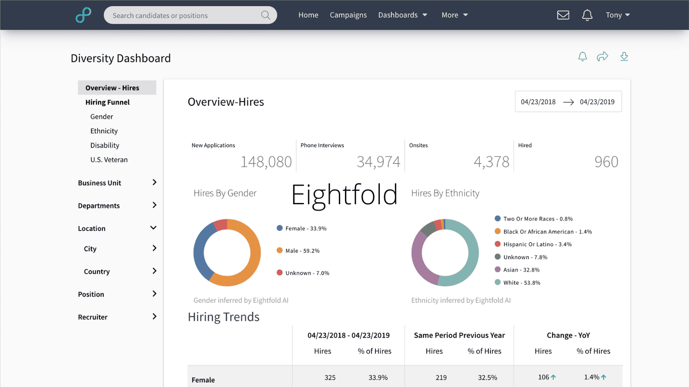Viewport: 689px width, 387px height.
Task: Click the Same Period Previous Year header
Action: [x=459, y=335]
